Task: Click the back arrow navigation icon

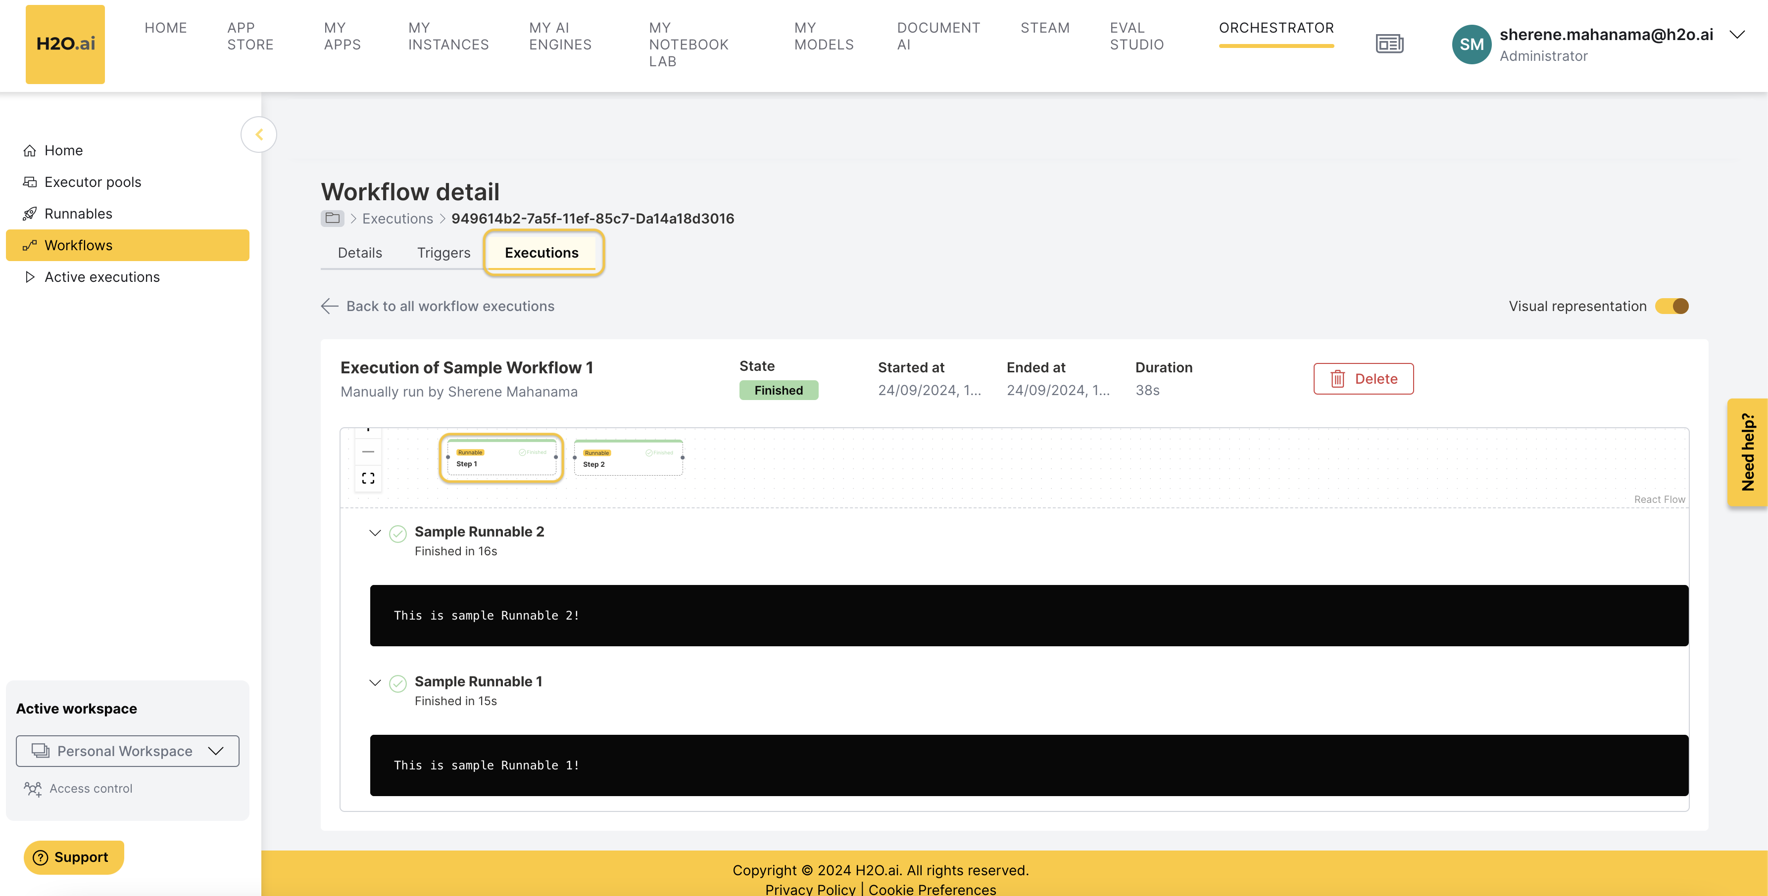Action: [328, 305]
